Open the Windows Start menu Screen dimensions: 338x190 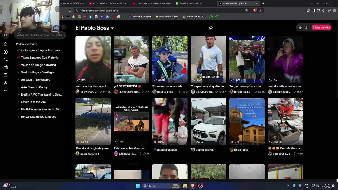[x=138, y=186]
